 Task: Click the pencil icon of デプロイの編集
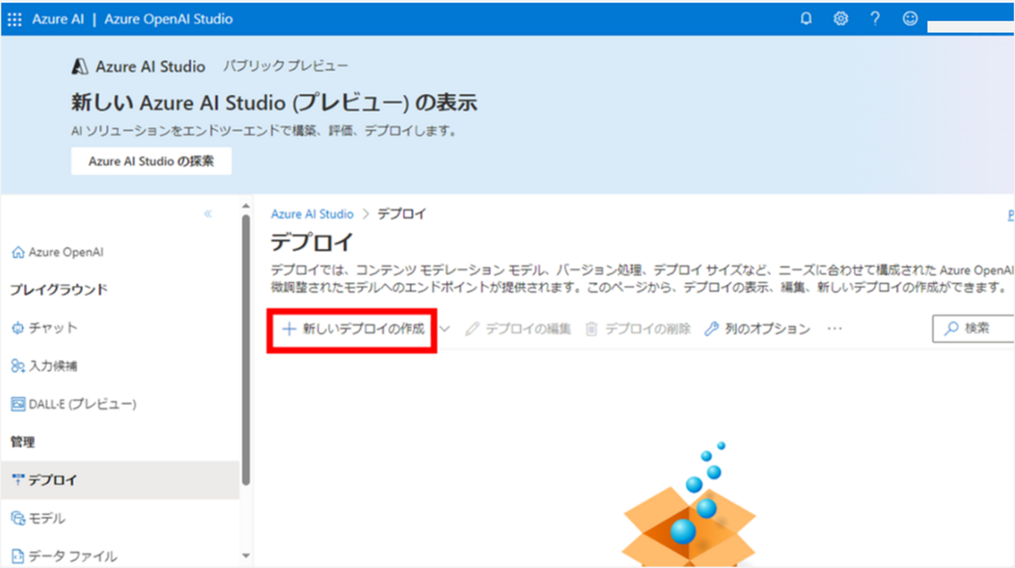coord(472,329)
